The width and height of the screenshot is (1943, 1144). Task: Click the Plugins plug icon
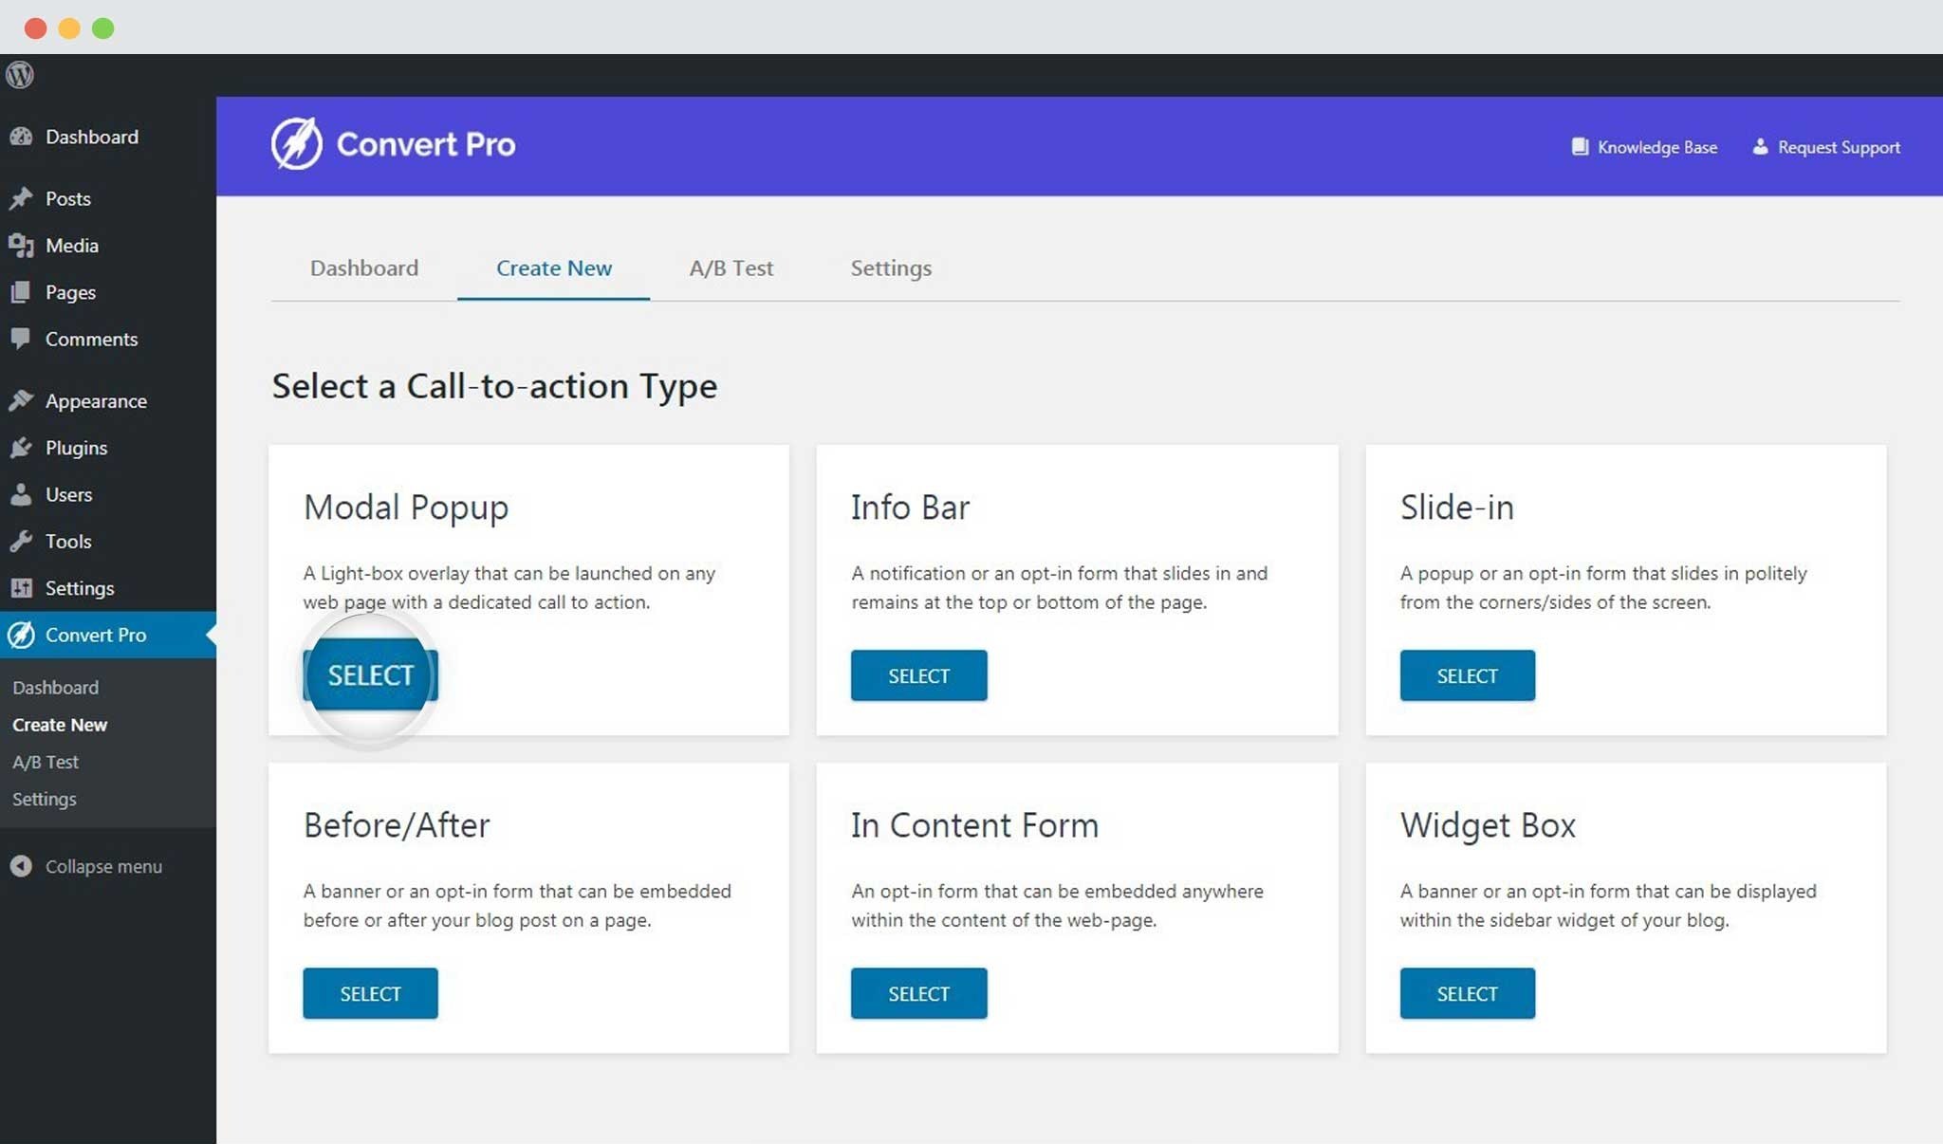(x=21, y=448)
